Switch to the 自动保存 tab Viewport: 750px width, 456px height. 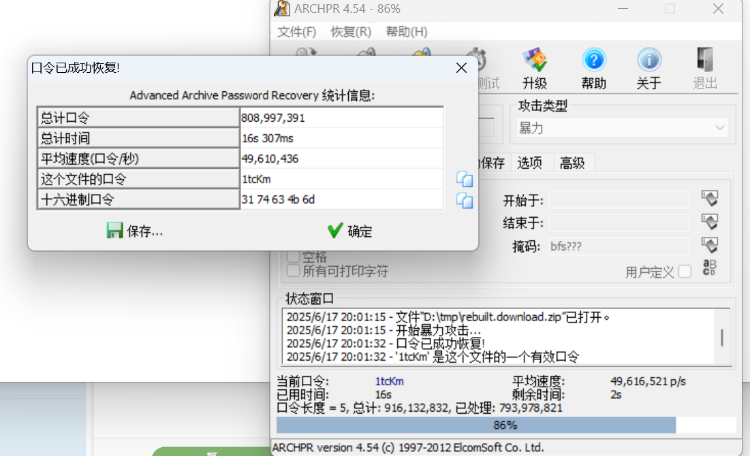(492, 163)
